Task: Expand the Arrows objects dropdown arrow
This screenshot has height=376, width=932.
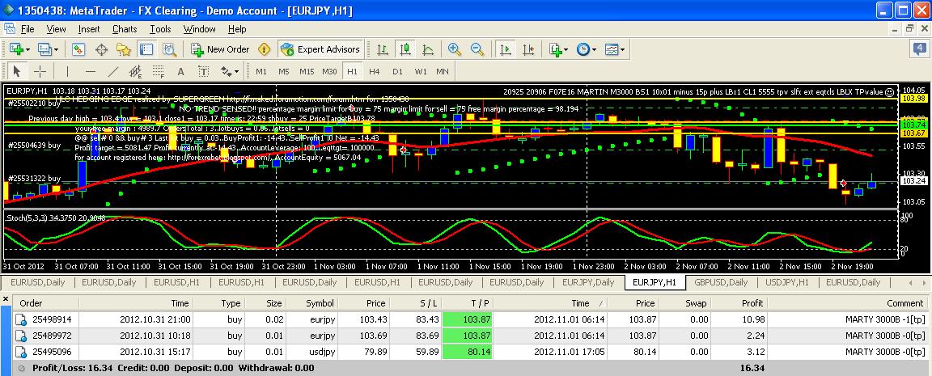Action: 236,72
